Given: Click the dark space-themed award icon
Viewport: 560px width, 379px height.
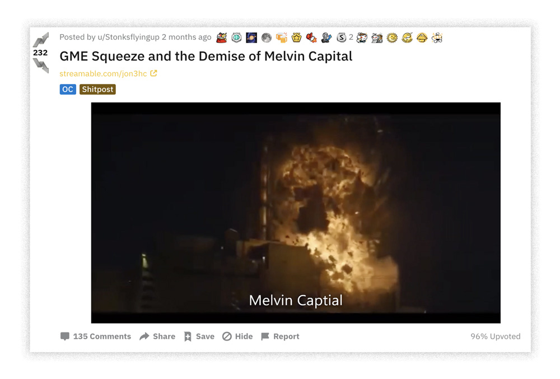Looking at the screenshot, I should tap(251, 38).
